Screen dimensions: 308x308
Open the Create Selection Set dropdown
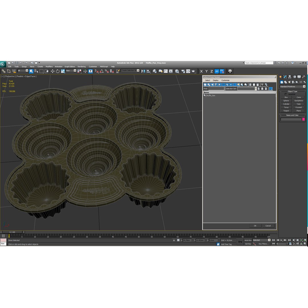click(130, 70)
